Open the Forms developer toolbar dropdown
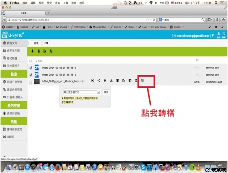Screen dimensions: 228x173 tap(49, 27)
